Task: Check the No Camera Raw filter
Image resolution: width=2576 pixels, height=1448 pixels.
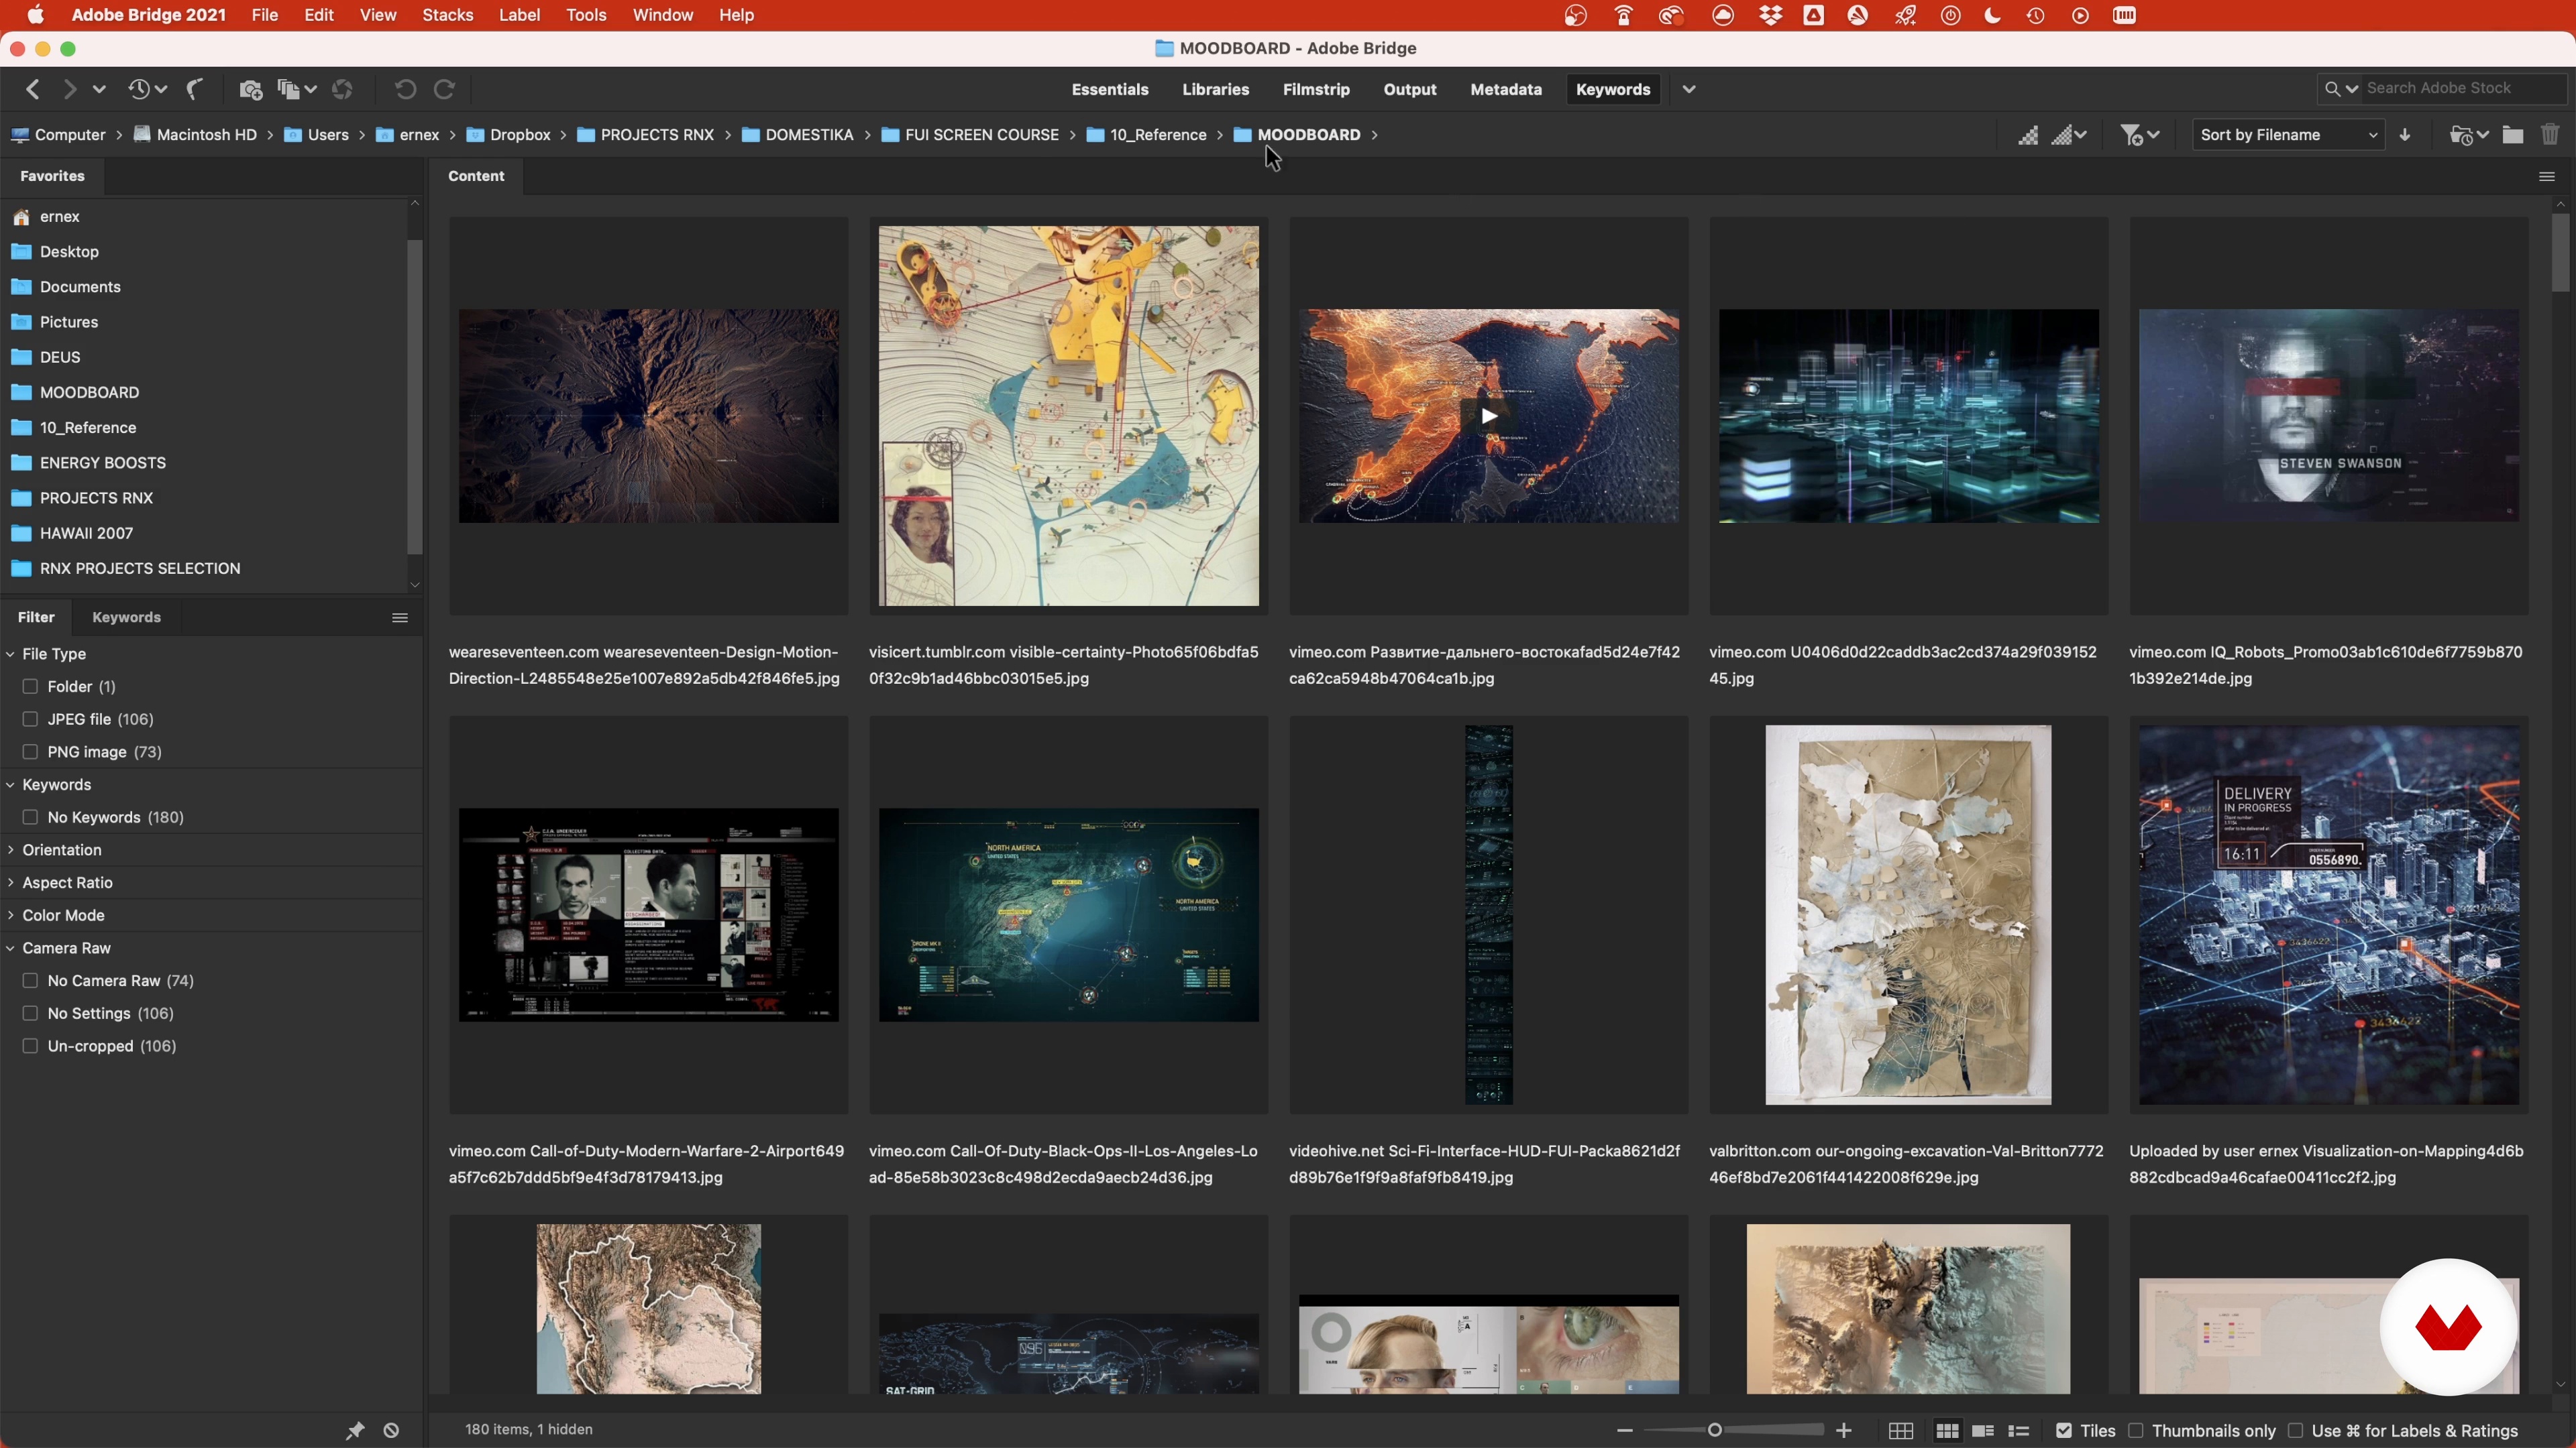Action: [30, 981]
